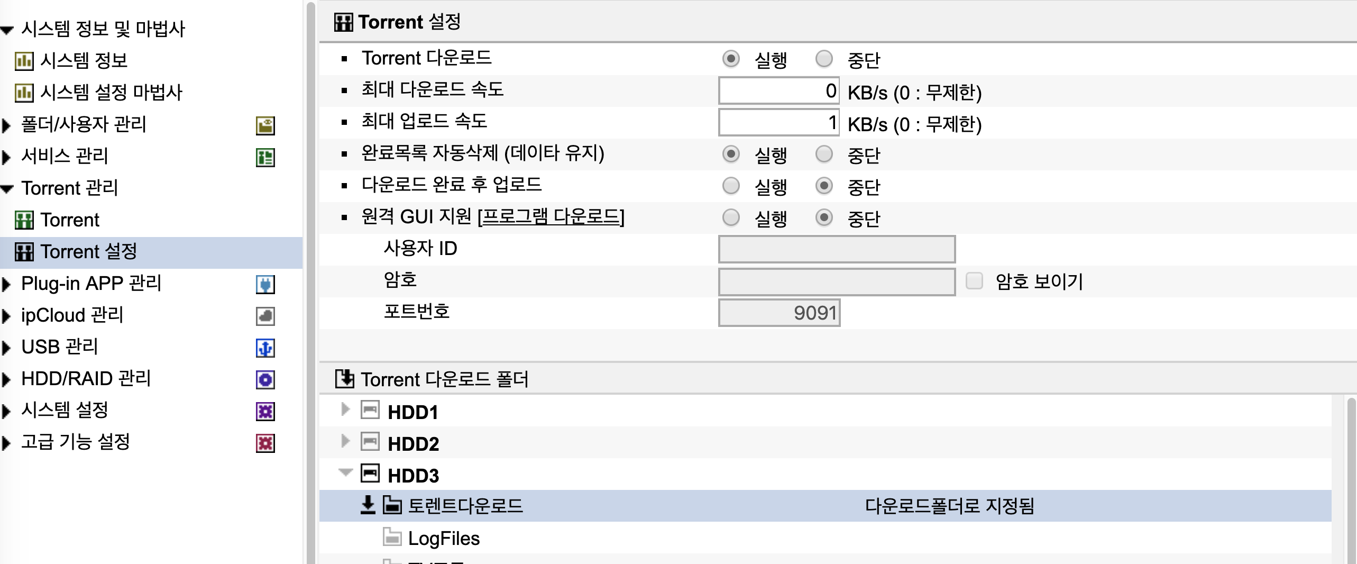The width and height of the screenshot is (1357, 564).
Task: Click the Plug-in APP 관리 plug icon
Action: click(x=265, y=284)
